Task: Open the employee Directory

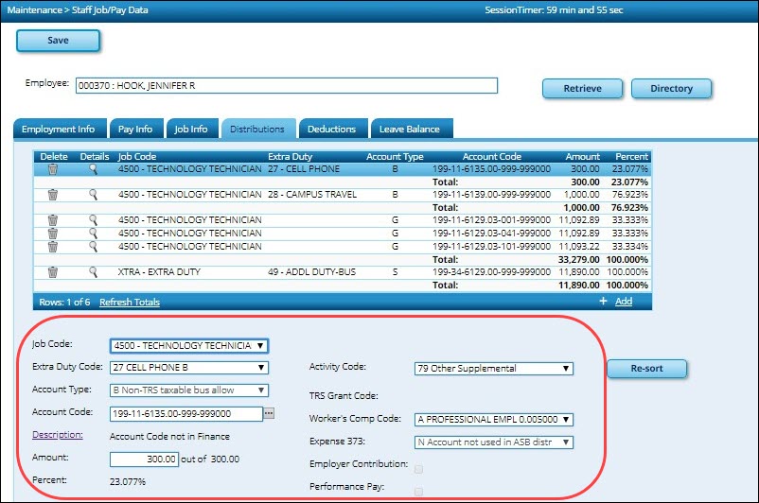Action: [671, 89]
